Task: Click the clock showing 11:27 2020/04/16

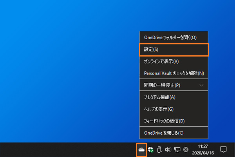Action: pos(203,150)
